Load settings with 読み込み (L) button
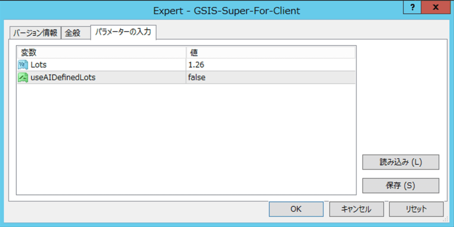This screenshot has width=454, height=227. (x=401, y=162)
